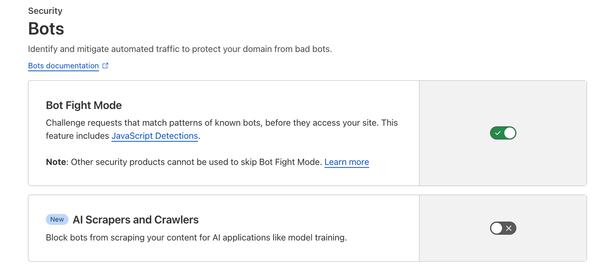Open the Bots documentation link
This screenshot has width=604, height=271.
(x=63, y=66)
